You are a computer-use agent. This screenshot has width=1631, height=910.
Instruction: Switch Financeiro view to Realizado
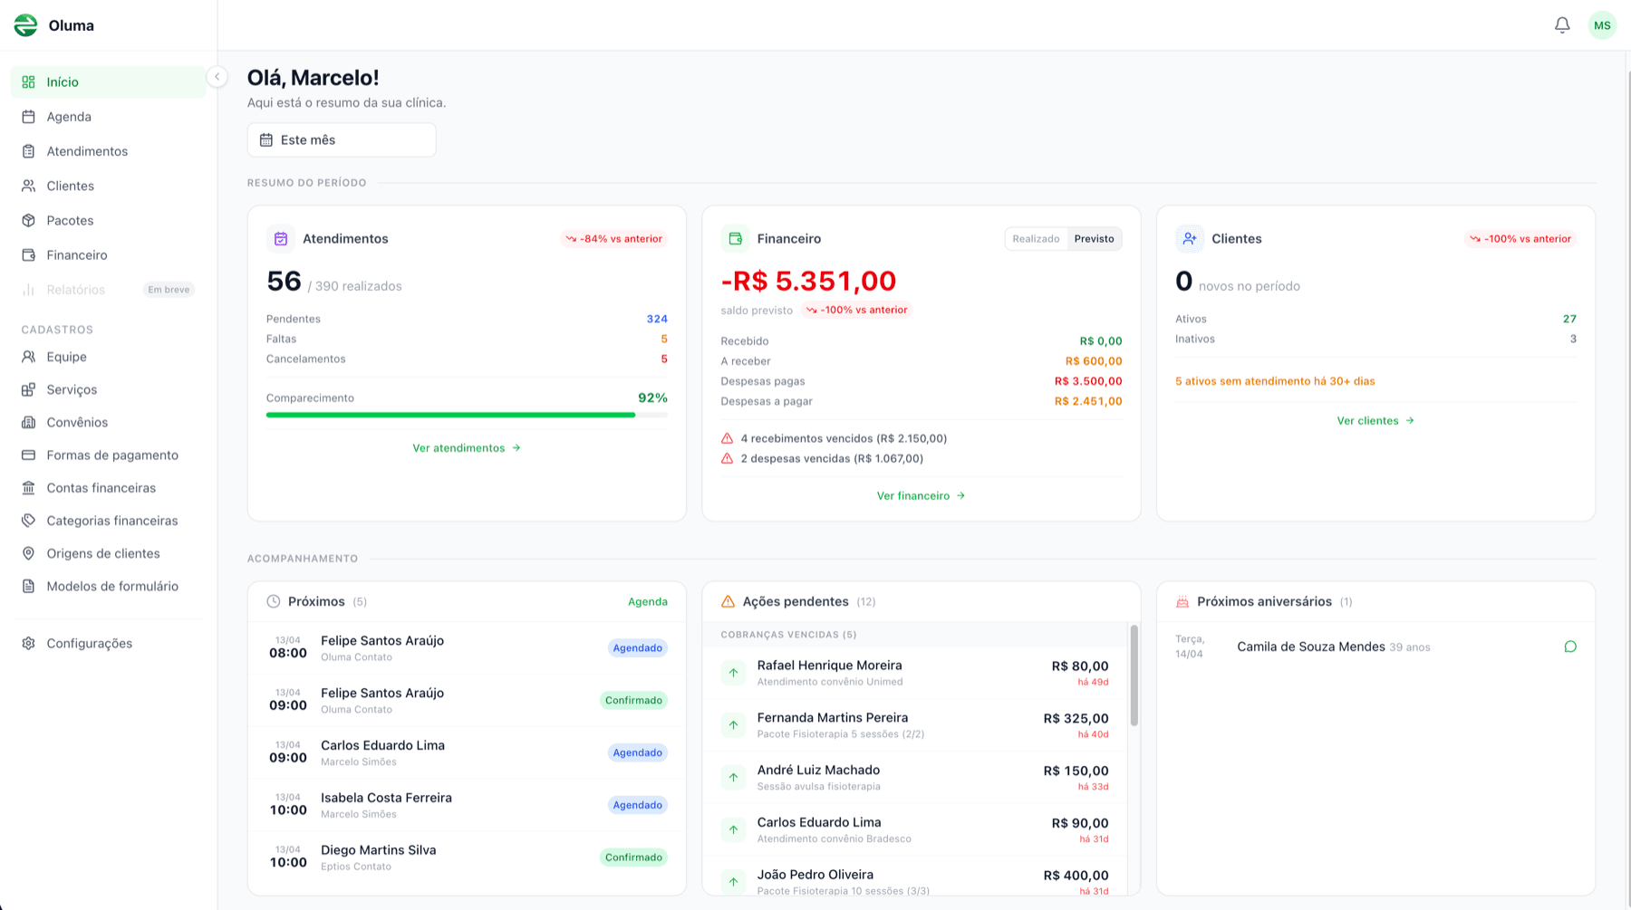point(1036,239)
